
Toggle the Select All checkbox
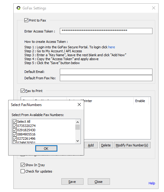point(15,122)
